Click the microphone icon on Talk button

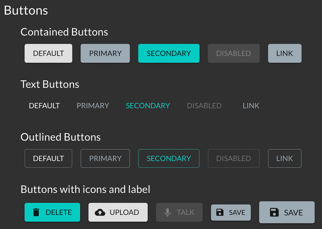[x=167, y=212]
